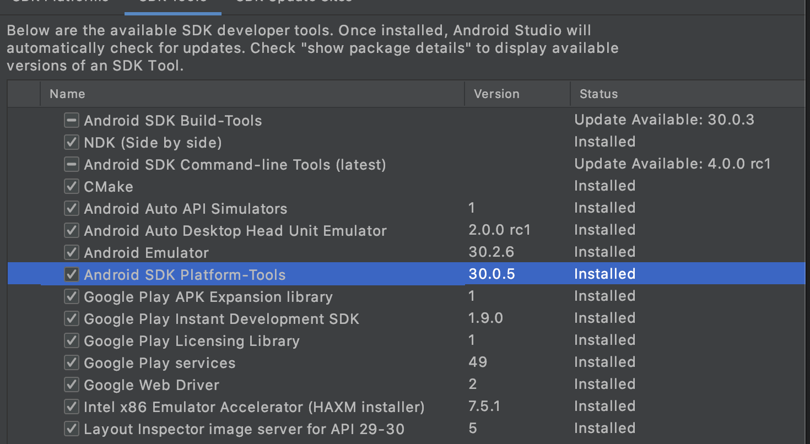Click Android Emulator version '30.2.6'

(491, 252)
